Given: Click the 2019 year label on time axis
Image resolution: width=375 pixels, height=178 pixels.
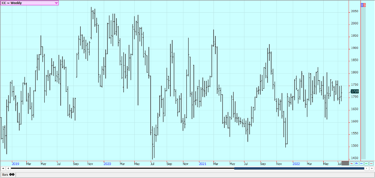Looking at the screenshot, I should point(16,164).
